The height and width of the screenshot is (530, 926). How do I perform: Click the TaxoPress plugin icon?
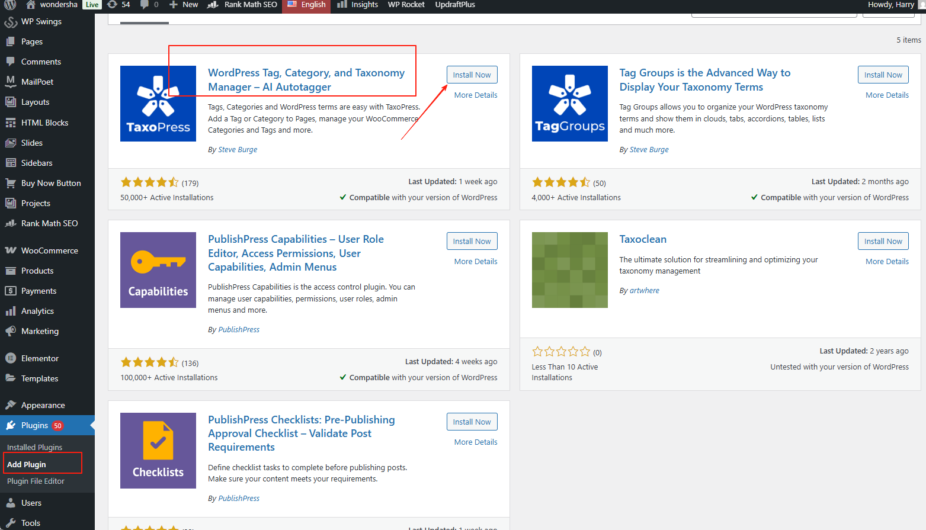pyautogui.click(x=158, y=104)
